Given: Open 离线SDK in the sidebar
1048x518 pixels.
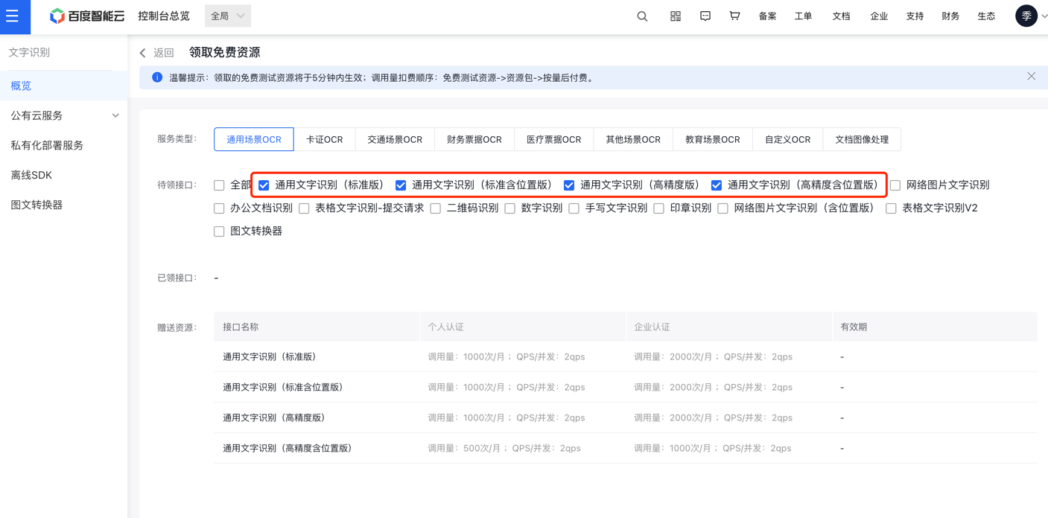Looking at the screenshot, I should point(64,175).
